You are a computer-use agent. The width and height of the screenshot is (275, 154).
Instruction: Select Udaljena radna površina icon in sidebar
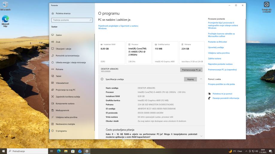coord(53,117)
